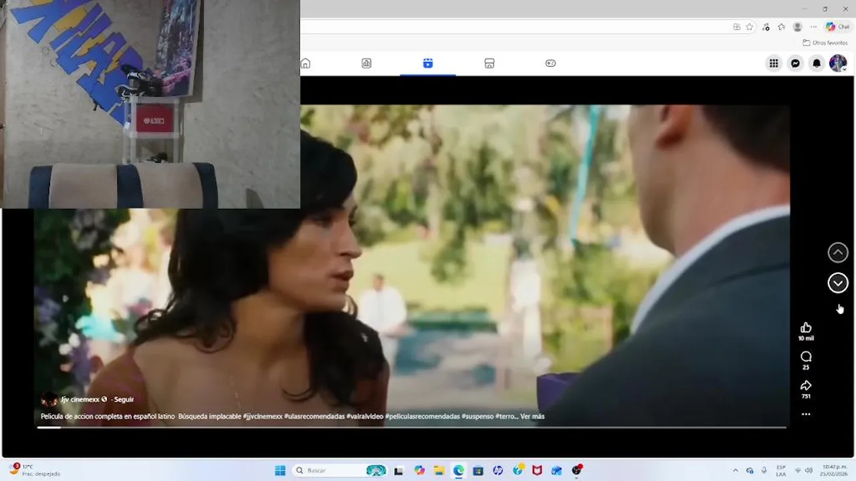Open the HP app on the taskbar
This screenshot has width=856, height=481.
pos(498,470)
